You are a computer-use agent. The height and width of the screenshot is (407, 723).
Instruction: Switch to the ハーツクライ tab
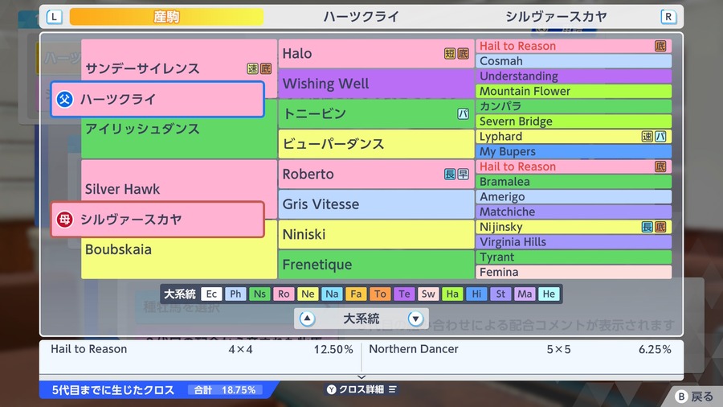(x=361, y=17)
